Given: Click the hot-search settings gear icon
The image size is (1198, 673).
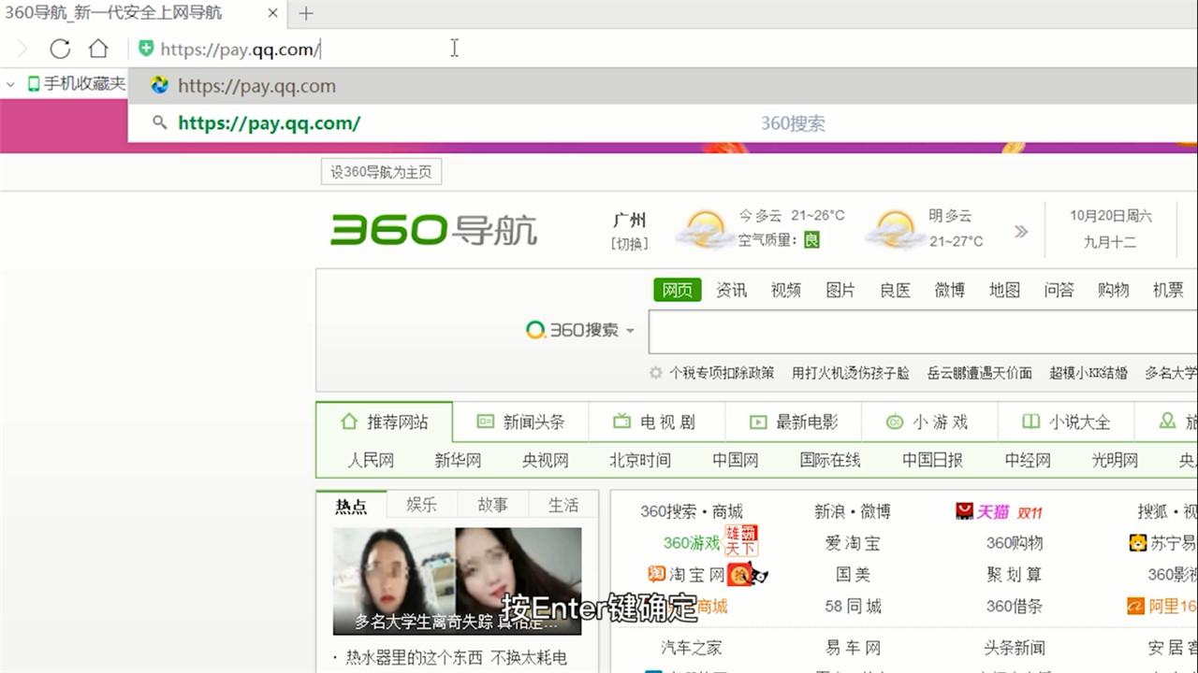Looking at the screenshot, I should click(656, 373).
